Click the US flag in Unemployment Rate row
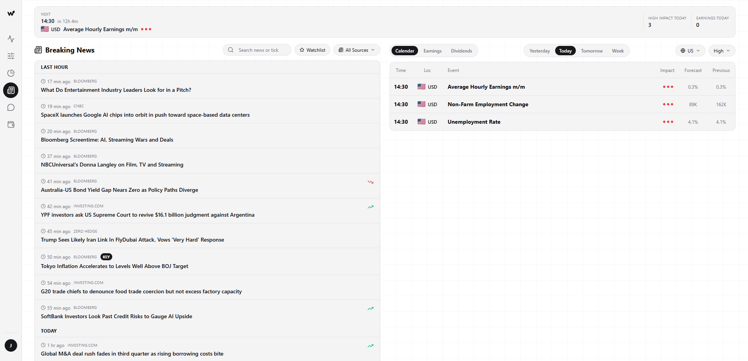The image size is (748, 361). tap(422, 121)
